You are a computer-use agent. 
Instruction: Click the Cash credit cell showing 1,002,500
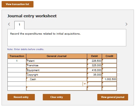(109, 79)
